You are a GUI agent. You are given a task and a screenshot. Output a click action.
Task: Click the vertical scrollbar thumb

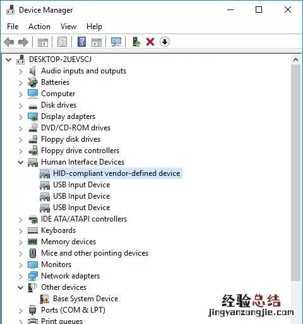(295, 173)
